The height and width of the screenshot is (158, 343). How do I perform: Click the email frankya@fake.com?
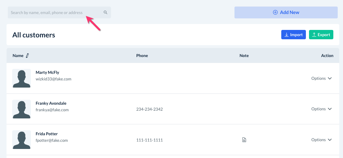tap(52, 110)
